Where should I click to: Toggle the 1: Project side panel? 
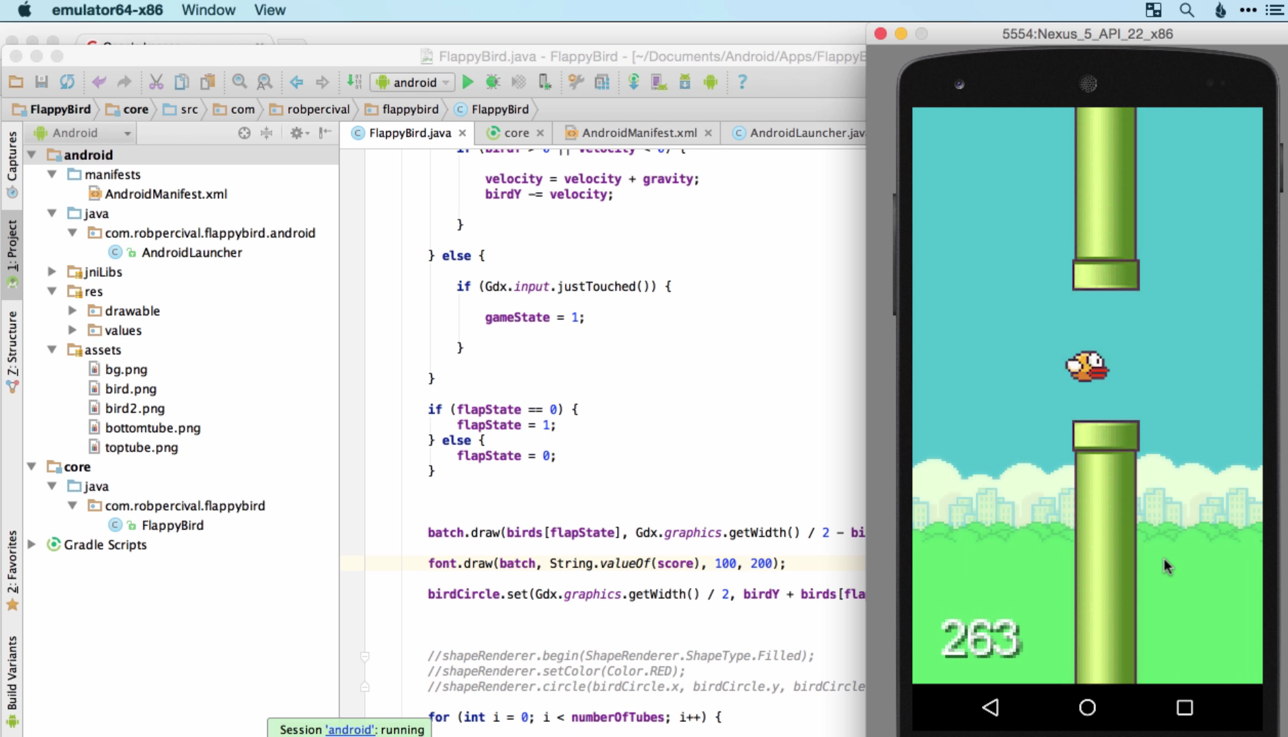(x=12, y=254)
